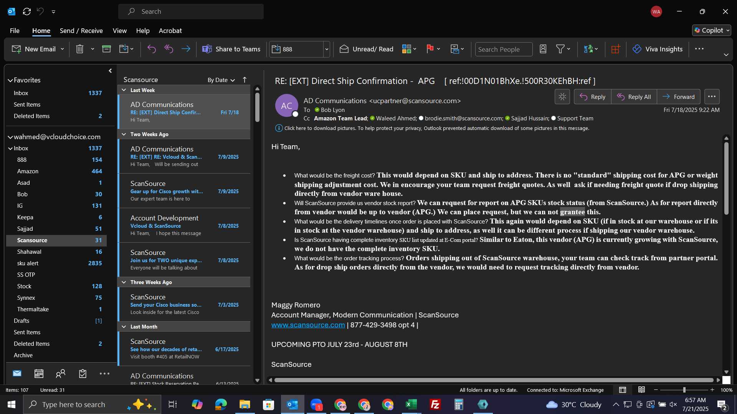Expand the 888 Quick Steps dropdown
737x414 pixels.
click(327, 49)
